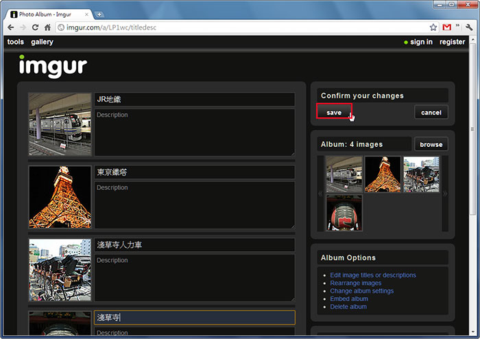Open the imgur logo home link
The width and height of the screenshot is (480, 339).
[53, 66]
